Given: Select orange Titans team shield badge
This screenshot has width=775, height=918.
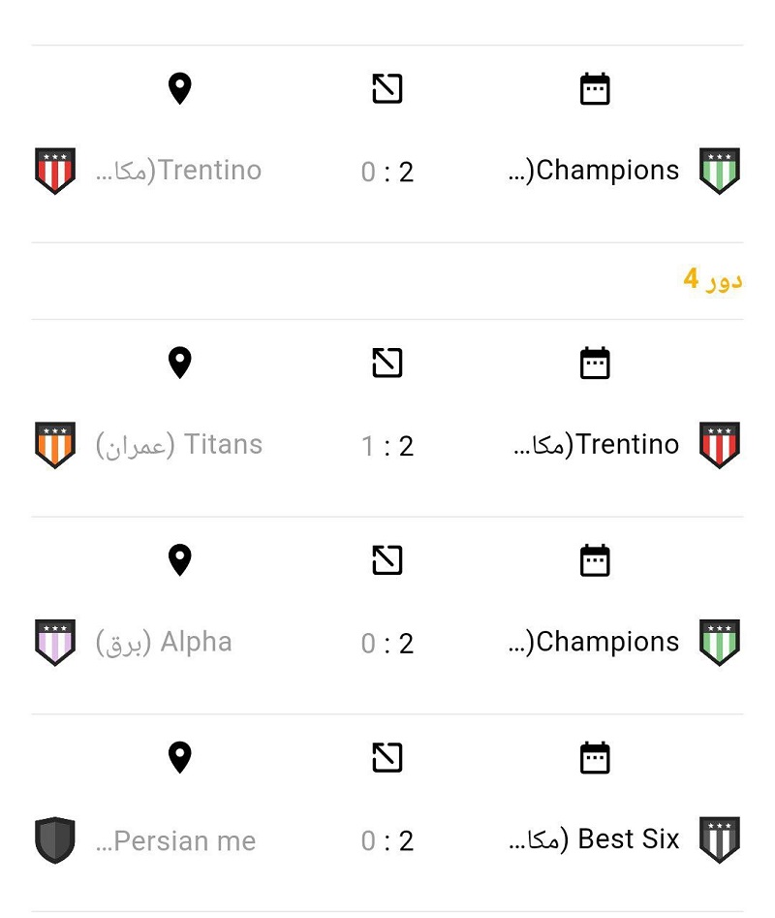Looking at the screenshot, I should (x=55, y=445).
